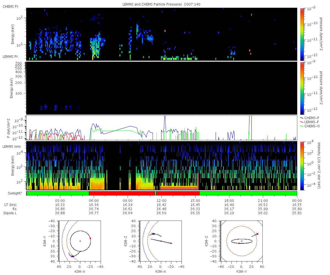Click the 15:00 time tick label
This screenshot has width=330, height=275.
(x=195, y=200)
